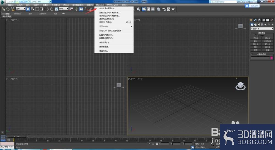Open the Reference Coordinate System 视图 dropdown
This screenshot has height=150, width=275.
point(64,9)
